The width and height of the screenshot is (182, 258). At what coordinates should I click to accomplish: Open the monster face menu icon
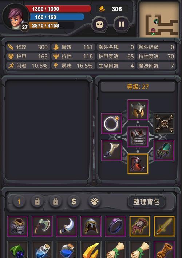[x=100, y=25]
